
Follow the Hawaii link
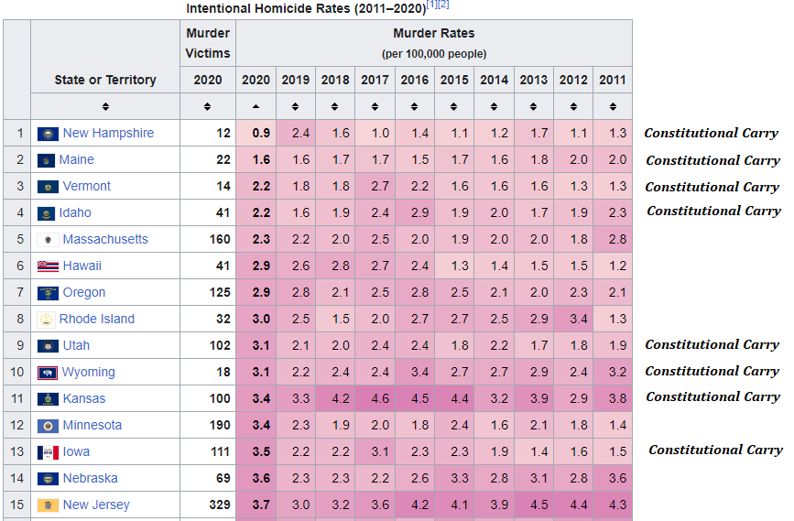(82, 266)
